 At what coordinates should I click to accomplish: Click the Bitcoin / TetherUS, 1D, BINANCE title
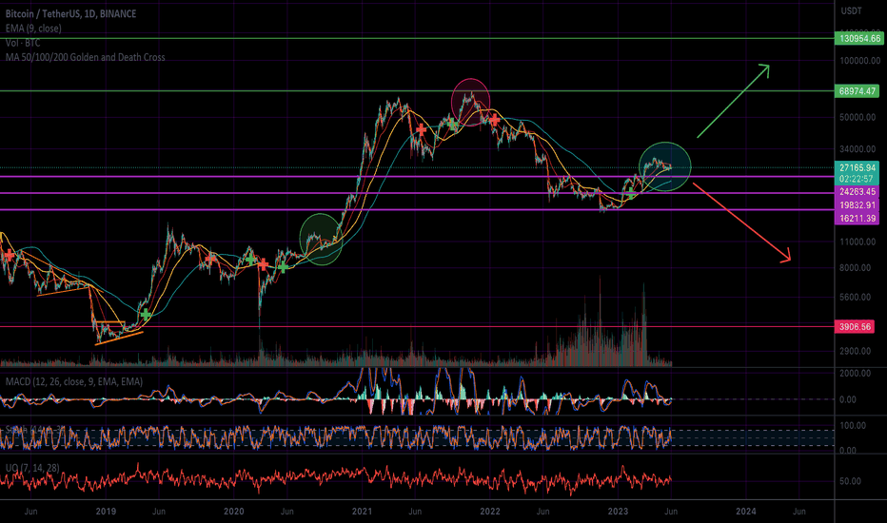coord(70,13)
